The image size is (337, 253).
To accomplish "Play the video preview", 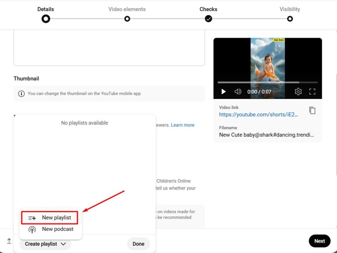I will (x=223, y=92).
